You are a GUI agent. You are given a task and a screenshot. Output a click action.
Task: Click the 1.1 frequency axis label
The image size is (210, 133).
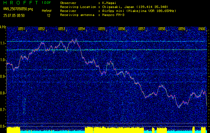pos(3,44)
